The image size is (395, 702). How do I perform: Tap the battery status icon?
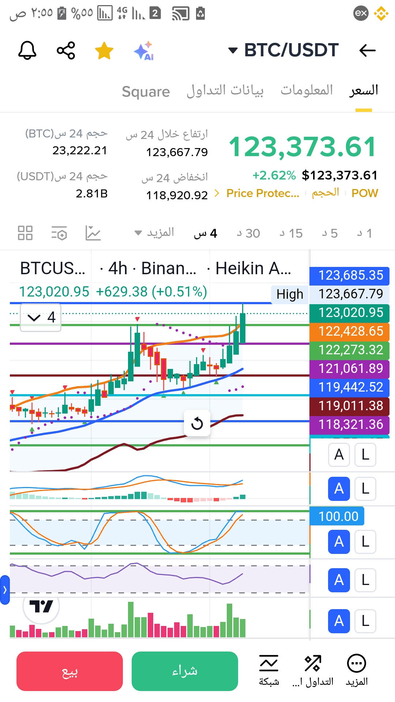pos(62,13)
